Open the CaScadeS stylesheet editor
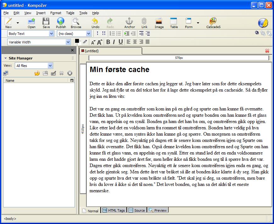 [213, 23]
